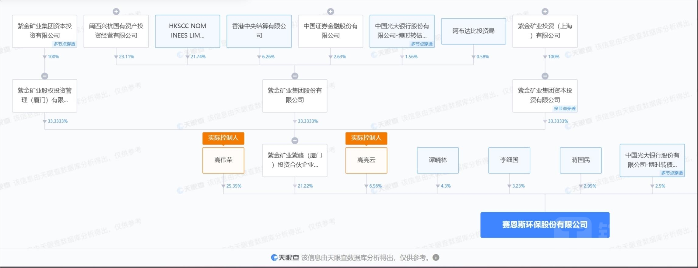Select the 中国证券金融股份有限公司 node
The height and width of the screenshot is (268, 698).
point(331,31)
